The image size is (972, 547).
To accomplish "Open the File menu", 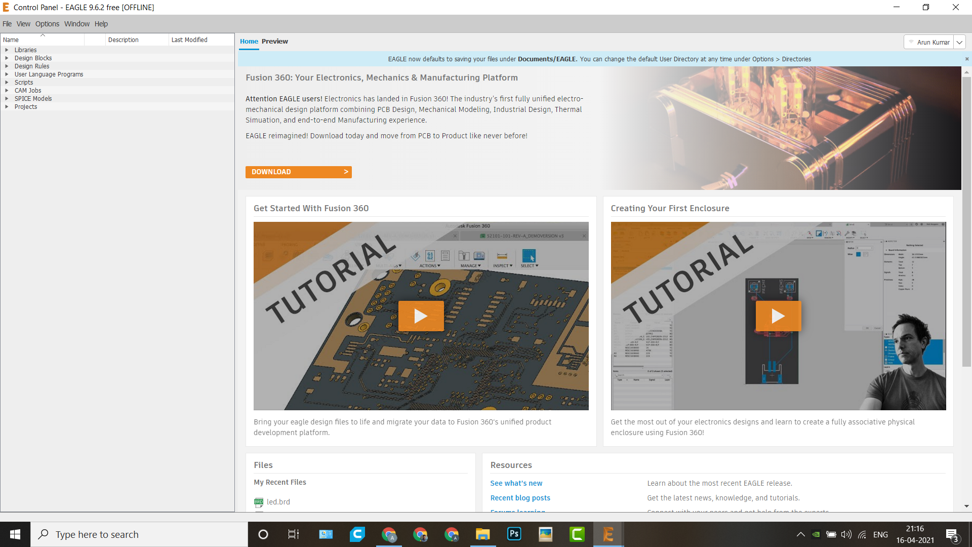I will (x=7, y=24).
